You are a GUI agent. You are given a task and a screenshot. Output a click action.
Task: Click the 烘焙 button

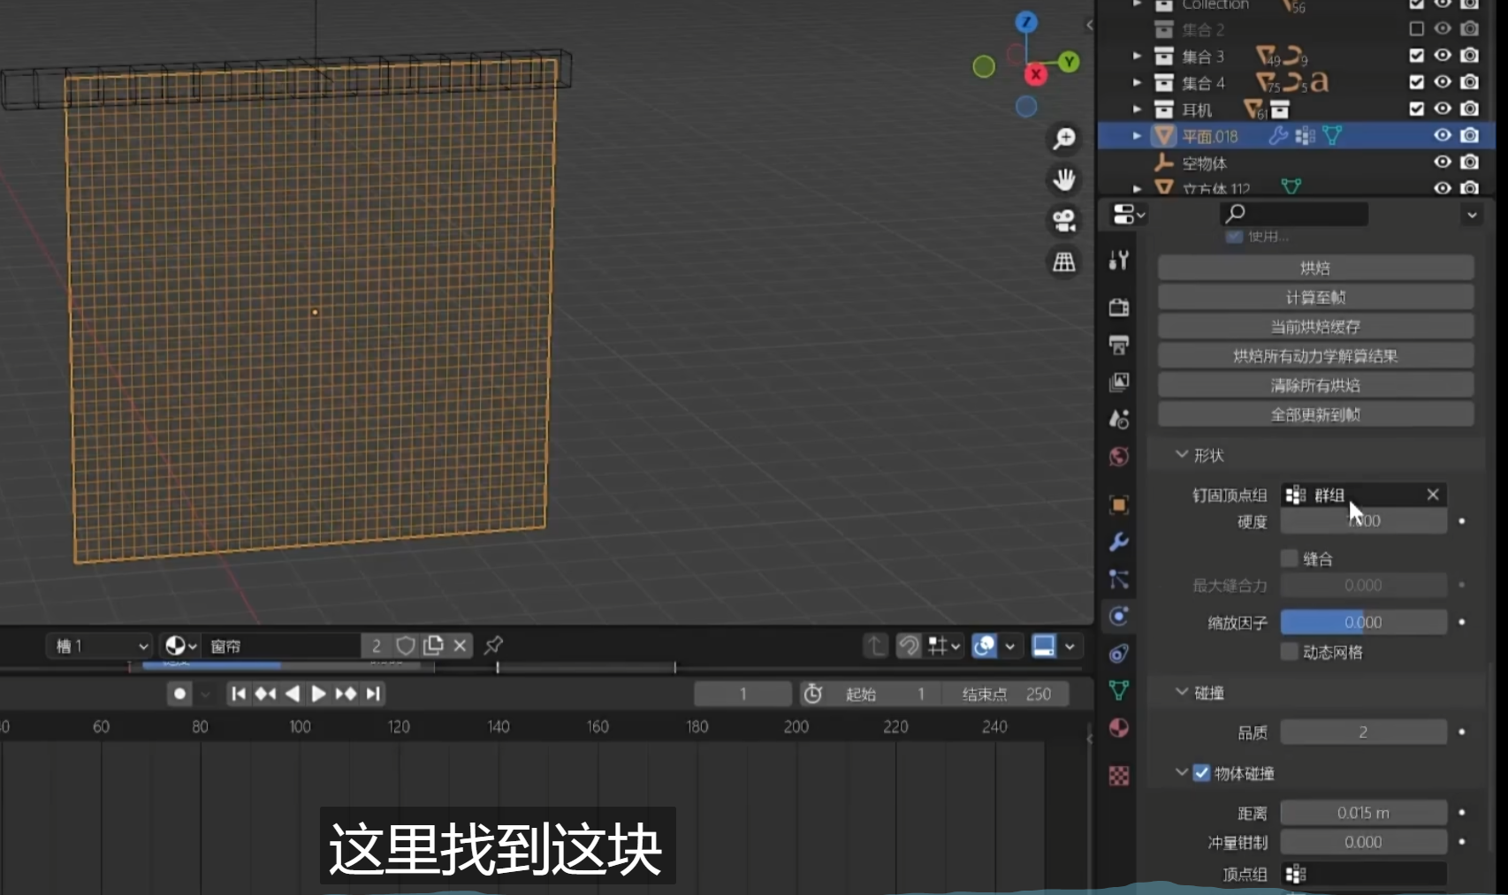1315,268
